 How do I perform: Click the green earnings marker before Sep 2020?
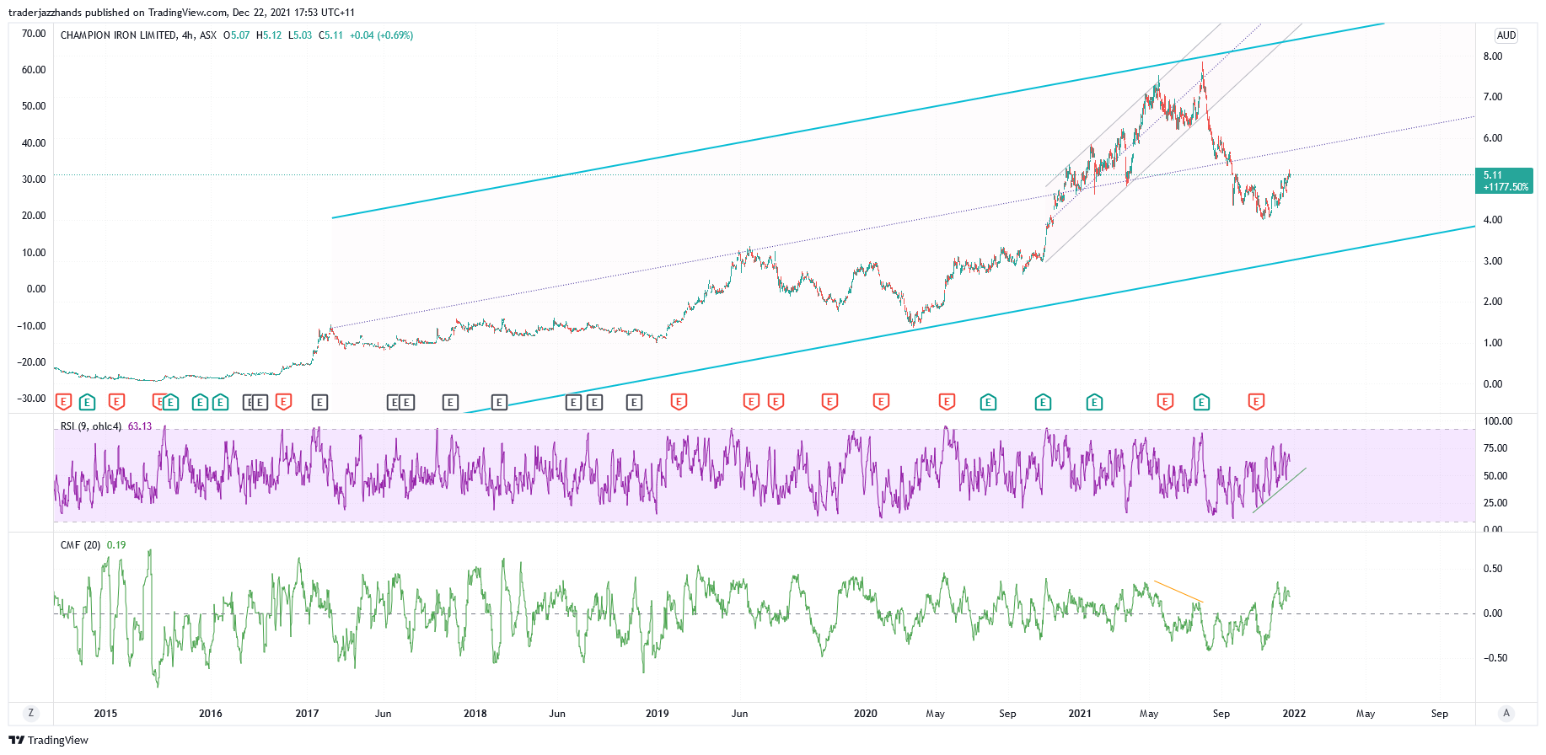pyautogui.click(x=988, y=402)
